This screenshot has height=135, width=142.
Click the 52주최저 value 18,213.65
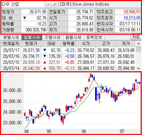point(132,18)
